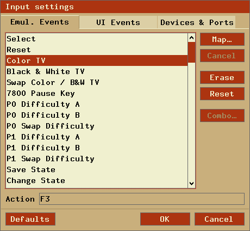Confirm with the OK button
The image size is (250, 231).
[165, 219]
